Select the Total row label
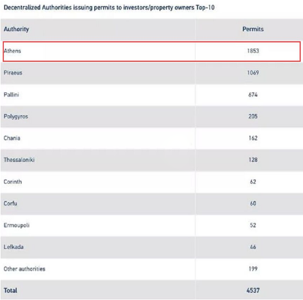303x300 pixels. 11,291
